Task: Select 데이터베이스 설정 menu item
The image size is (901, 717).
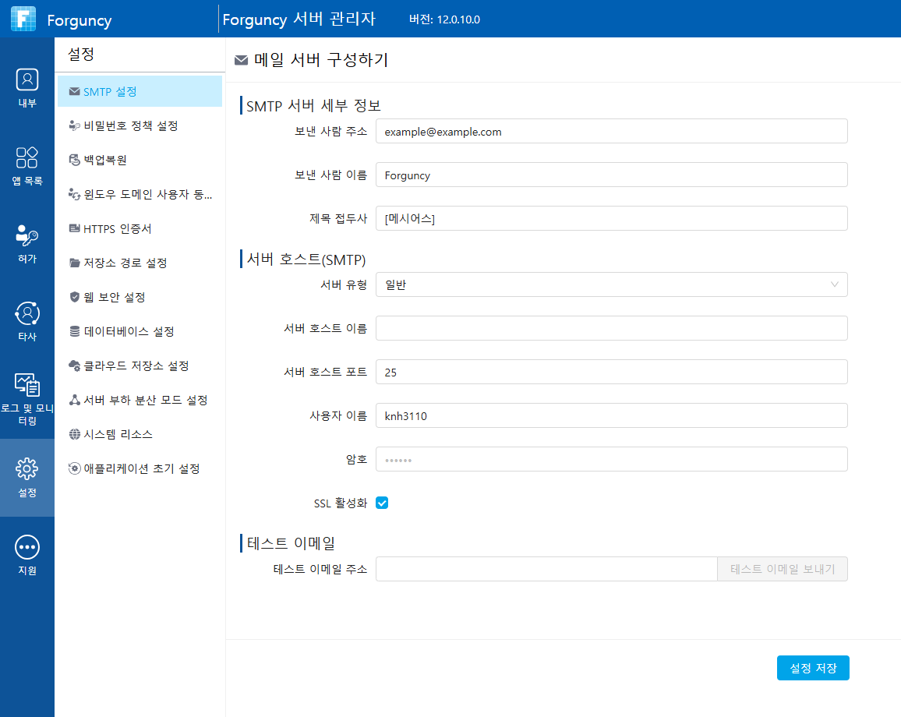Action: [140, 331]
